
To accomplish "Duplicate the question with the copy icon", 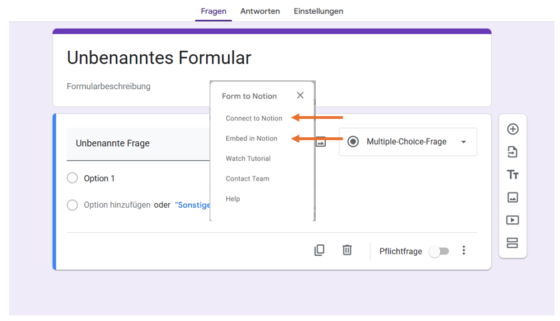I will (319, 250).
